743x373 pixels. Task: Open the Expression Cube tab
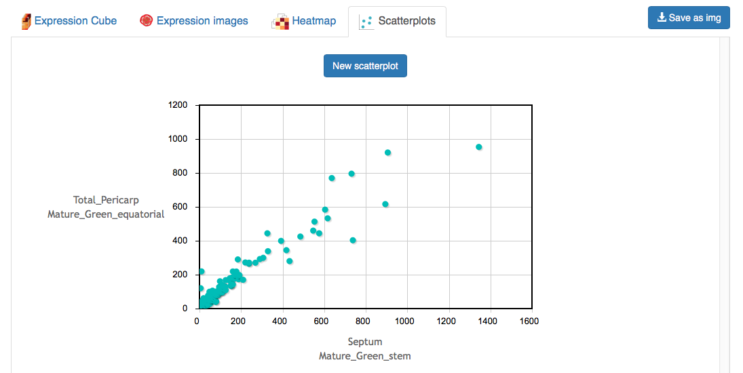pos(69,21)
